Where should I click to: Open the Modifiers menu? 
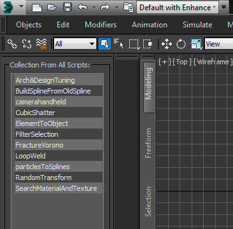[101, 25]
